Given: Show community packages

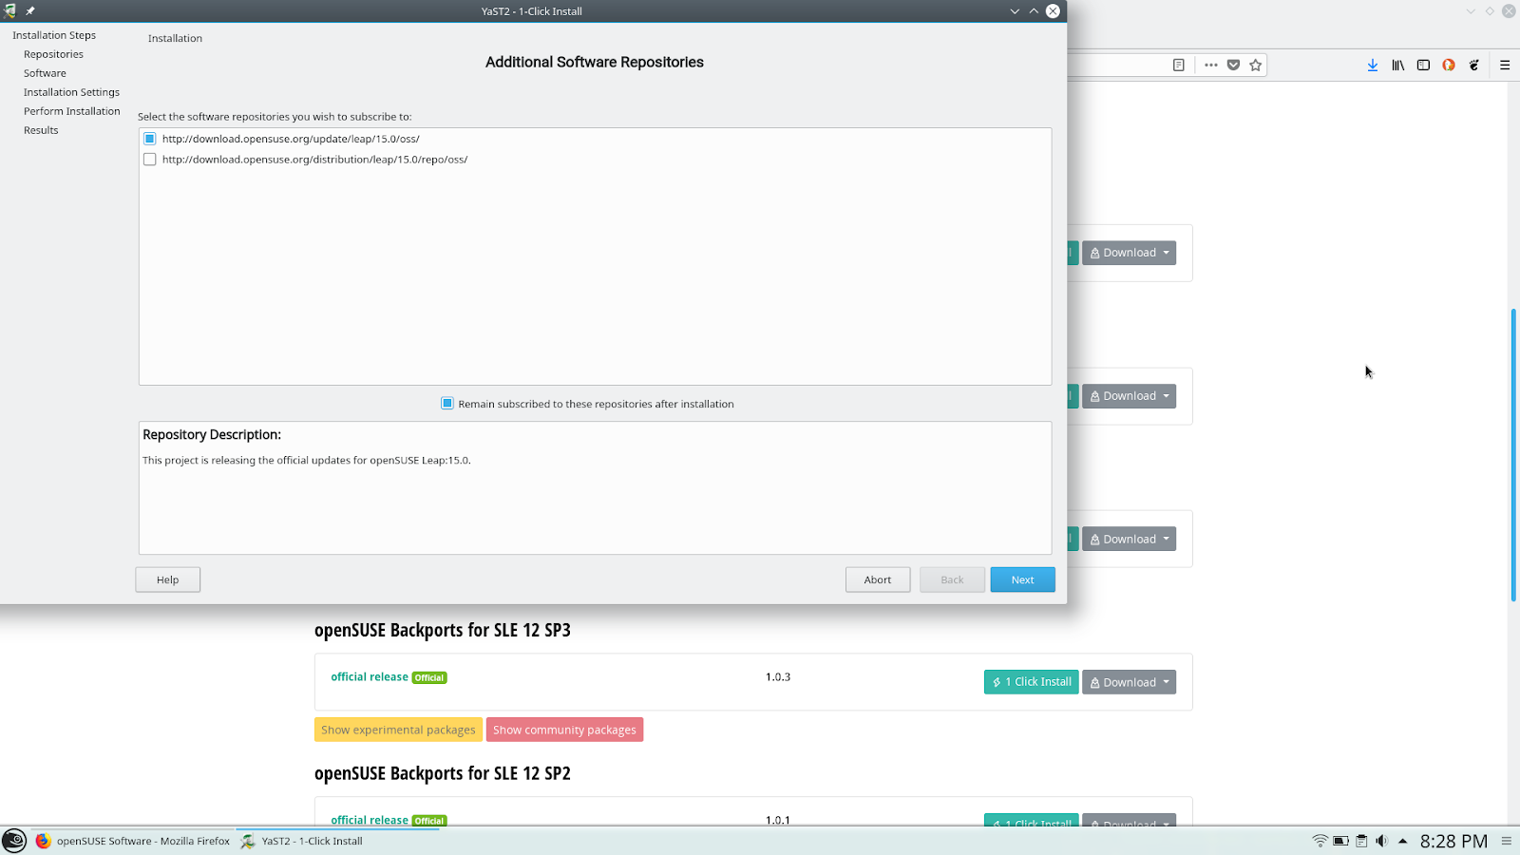Looking at the screenshot, I should 564,730.
